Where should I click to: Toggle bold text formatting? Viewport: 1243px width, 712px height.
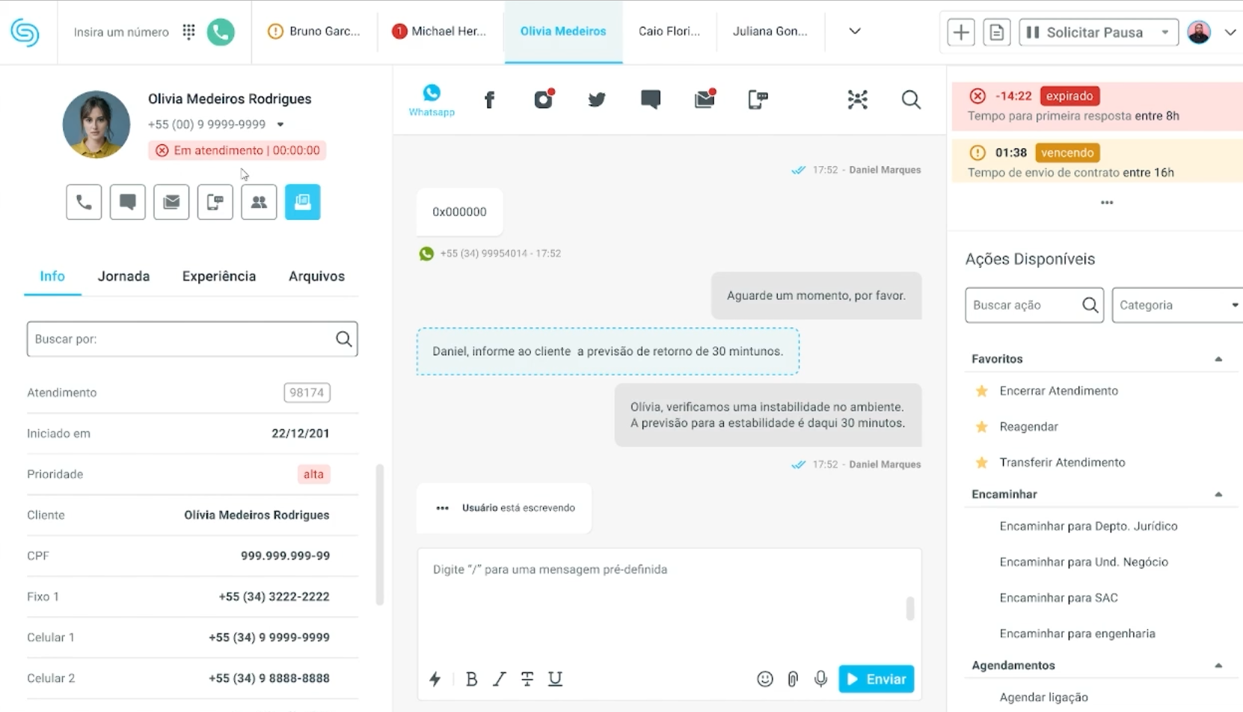click(x=471, y=679)
